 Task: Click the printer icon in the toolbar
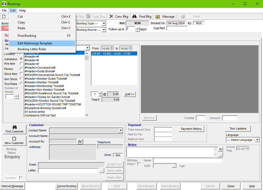pyautogui.click(x=183, y=17)
